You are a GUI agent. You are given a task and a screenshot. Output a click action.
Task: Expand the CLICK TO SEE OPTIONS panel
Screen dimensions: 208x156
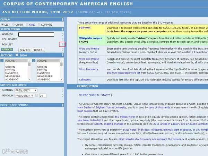tap(14, 105)
